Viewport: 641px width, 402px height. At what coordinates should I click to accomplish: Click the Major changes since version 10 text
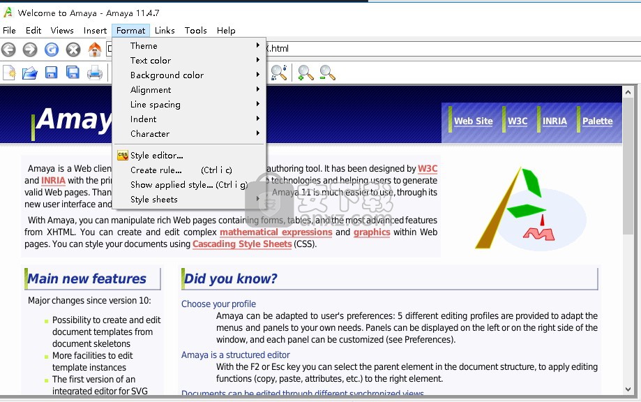[x=89, y=301]
